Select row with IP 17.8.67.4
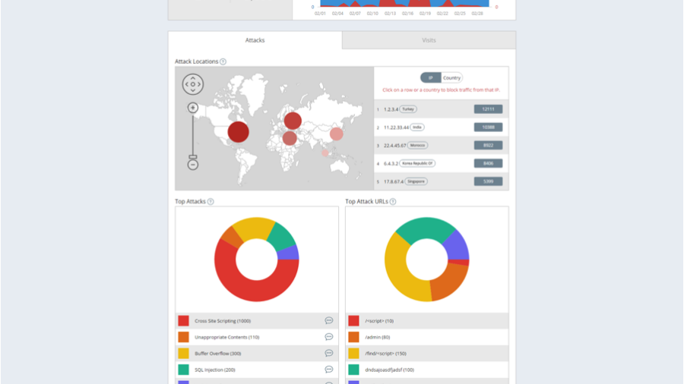Screen dimensions: 684x384 tap(441, 181)
